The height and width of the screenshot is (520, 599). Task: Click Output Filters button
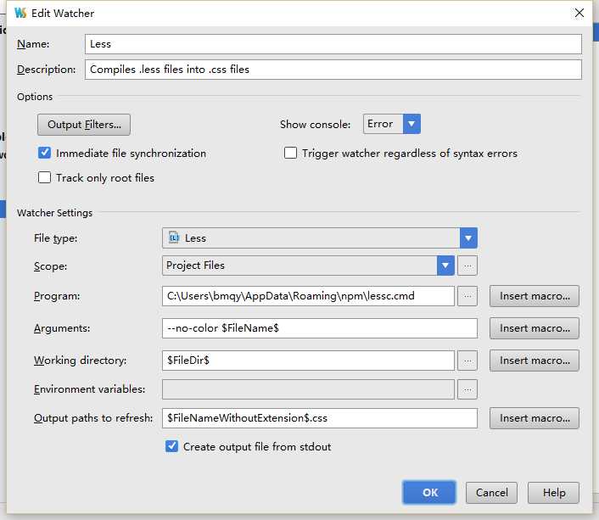coord(84,125)
